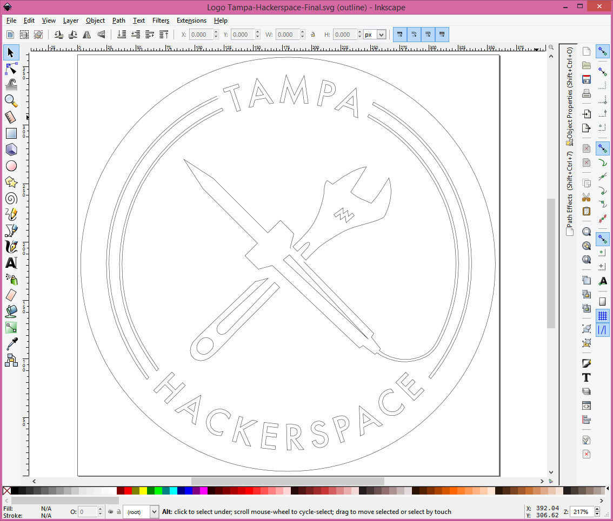This screenshot has height=521, width=613.
Task: Select the Star polygon tool
Action: tap(11, 182)
